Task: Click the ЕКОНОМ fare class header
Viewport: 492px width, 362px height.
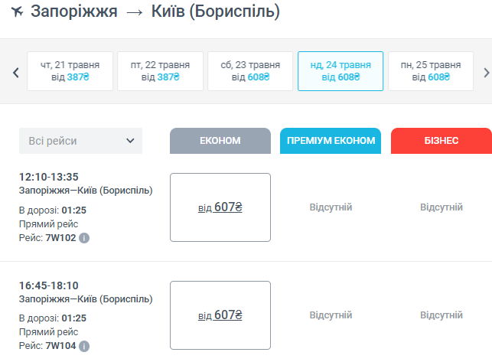Action: [220, 141]
